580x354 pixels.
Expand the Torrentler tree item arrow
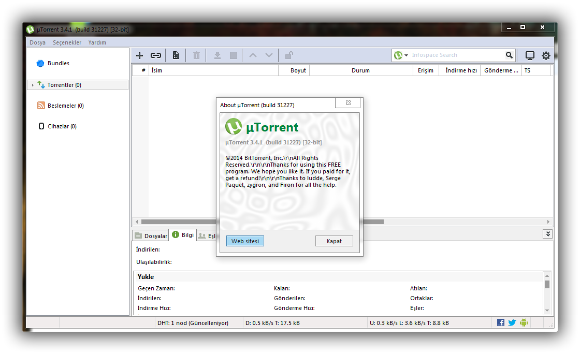click(33, 85)
